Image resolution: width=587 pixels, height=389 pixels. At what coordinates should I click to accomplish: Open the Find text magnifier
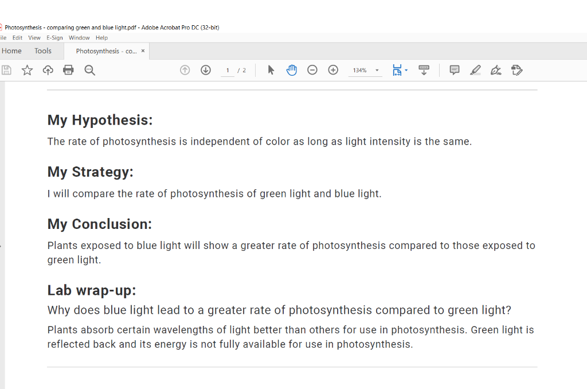click(x=89, y=70)
